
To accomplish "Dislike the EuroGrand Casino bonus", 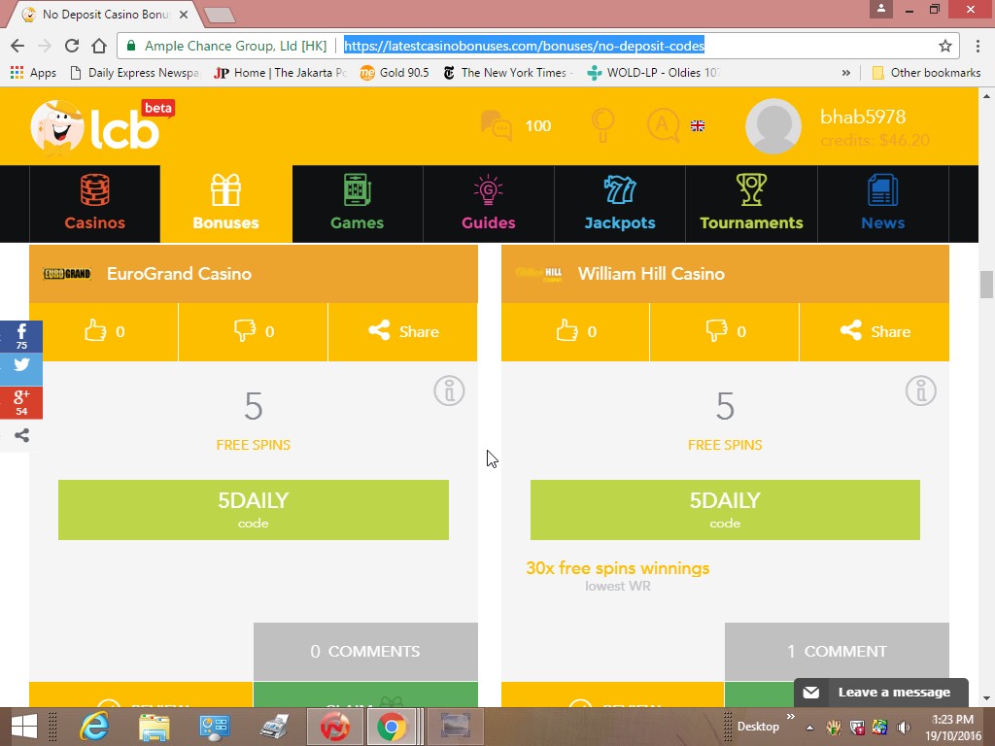I will (x=254, y=332).
